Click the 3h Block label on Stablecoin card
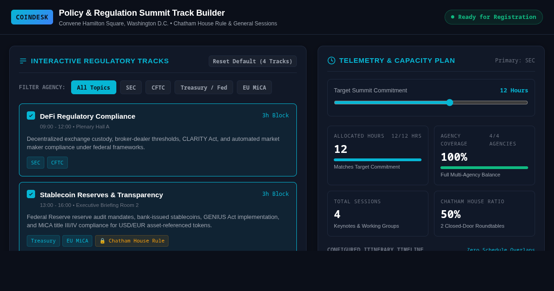Screen dimensions: 554x291 tap(276, 194)
